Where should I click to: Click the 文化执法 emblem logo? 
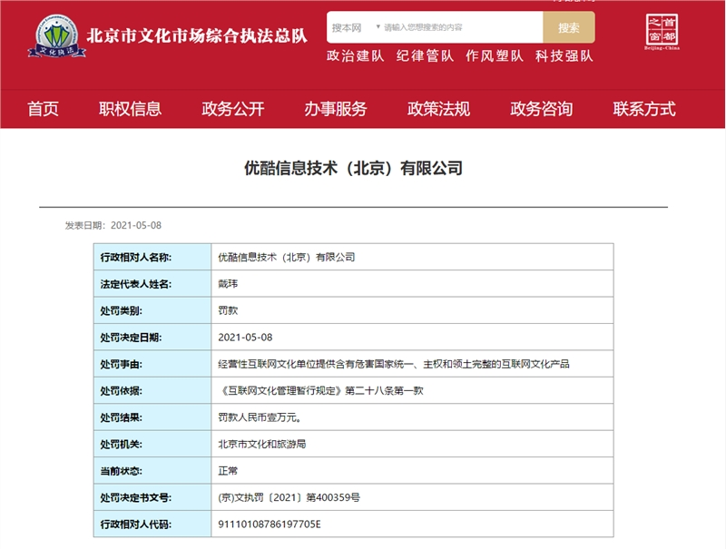pos(56,36)
